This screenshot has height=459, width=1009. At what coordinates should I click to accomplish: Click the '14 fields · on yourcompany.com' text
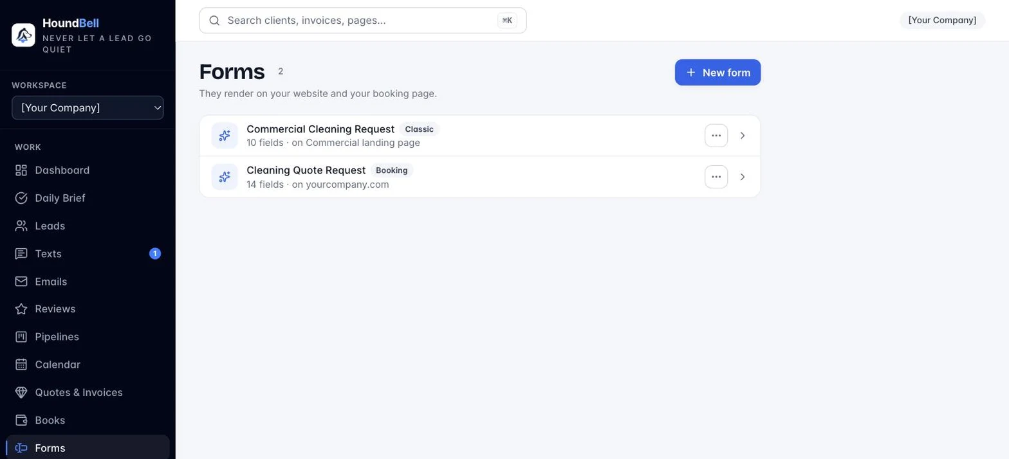pos(318,184)
